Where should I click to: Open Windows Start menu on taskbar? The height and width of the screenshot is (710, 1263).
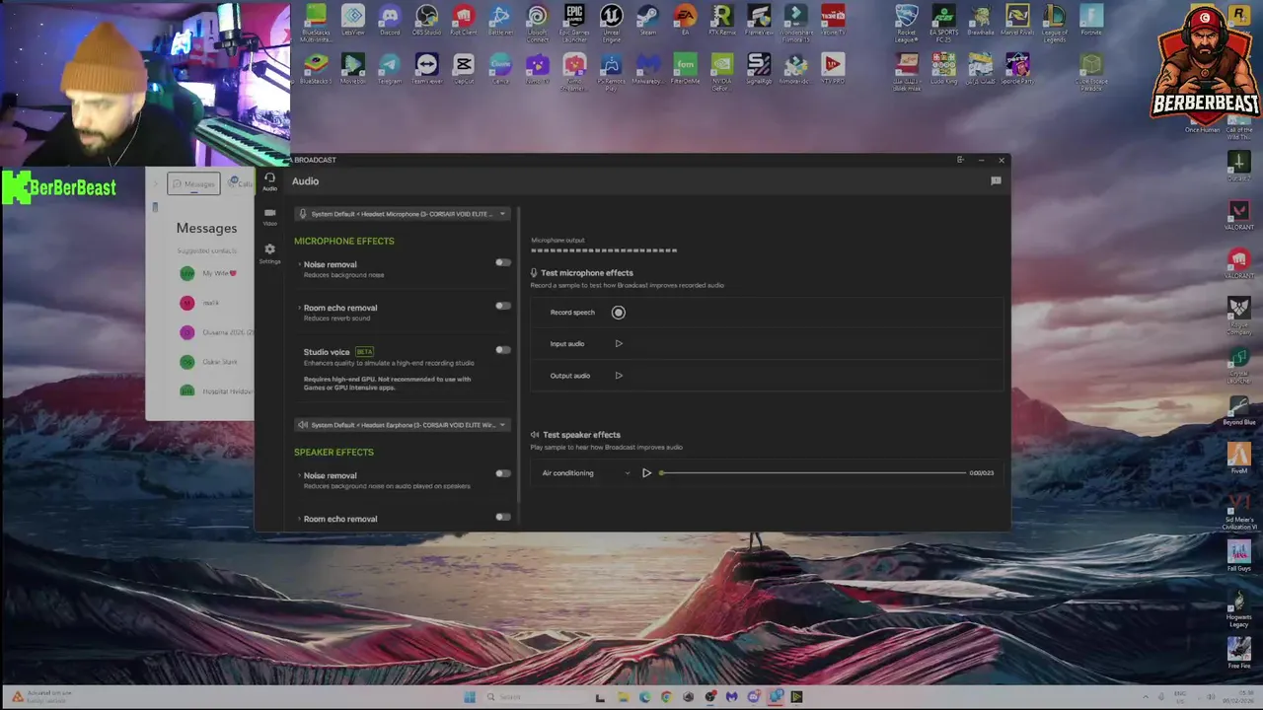[470, 697]
